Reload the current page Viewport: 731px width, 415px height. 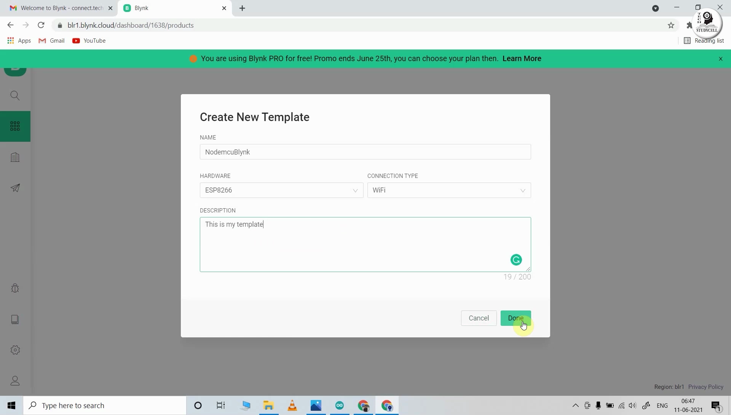click(41, 25)
